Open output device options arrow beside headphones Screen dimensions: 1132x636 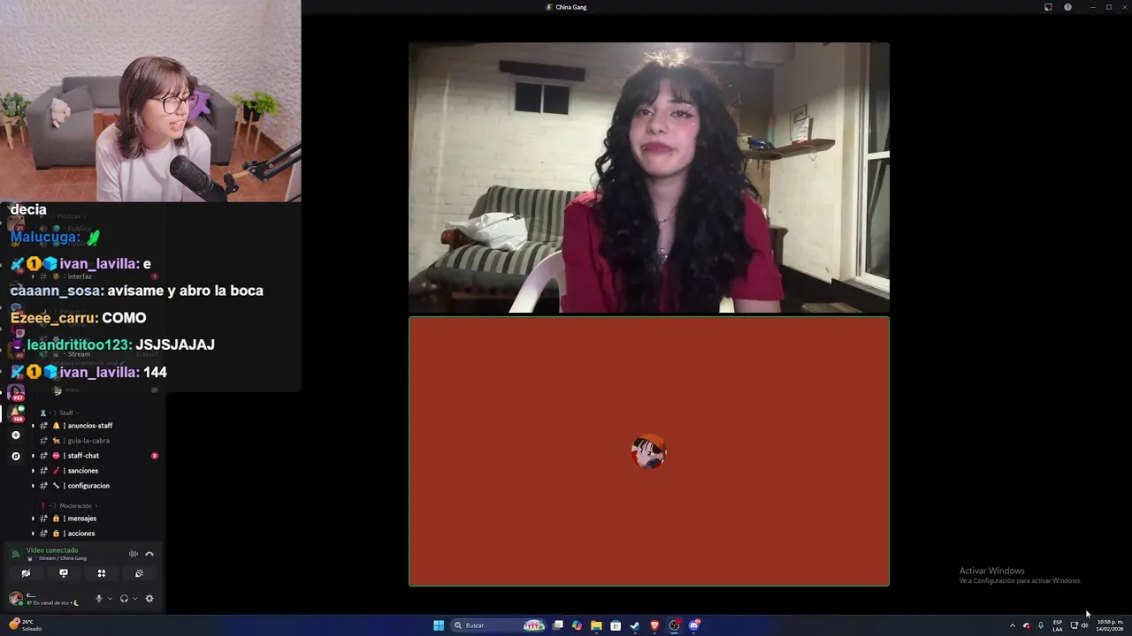coord(135,598)
